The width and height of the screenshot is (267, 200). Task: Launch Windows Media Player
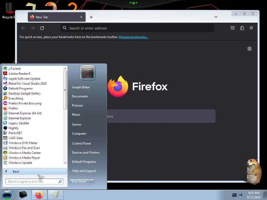click(x=24, y=158)
